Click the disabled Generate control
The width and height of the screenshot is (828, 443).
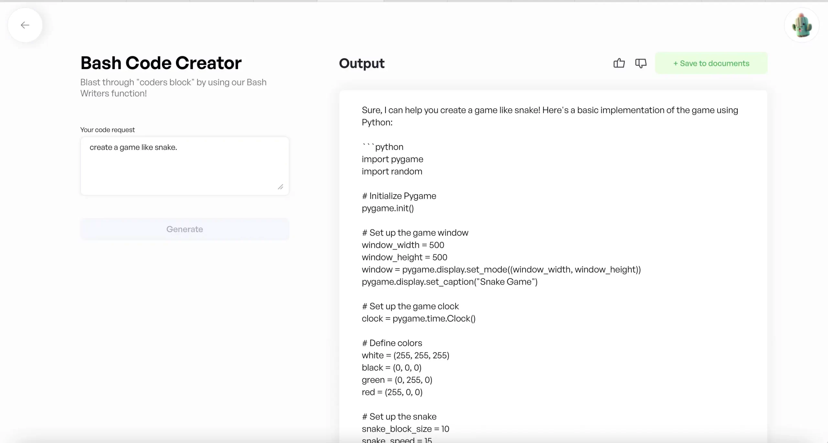184,229
